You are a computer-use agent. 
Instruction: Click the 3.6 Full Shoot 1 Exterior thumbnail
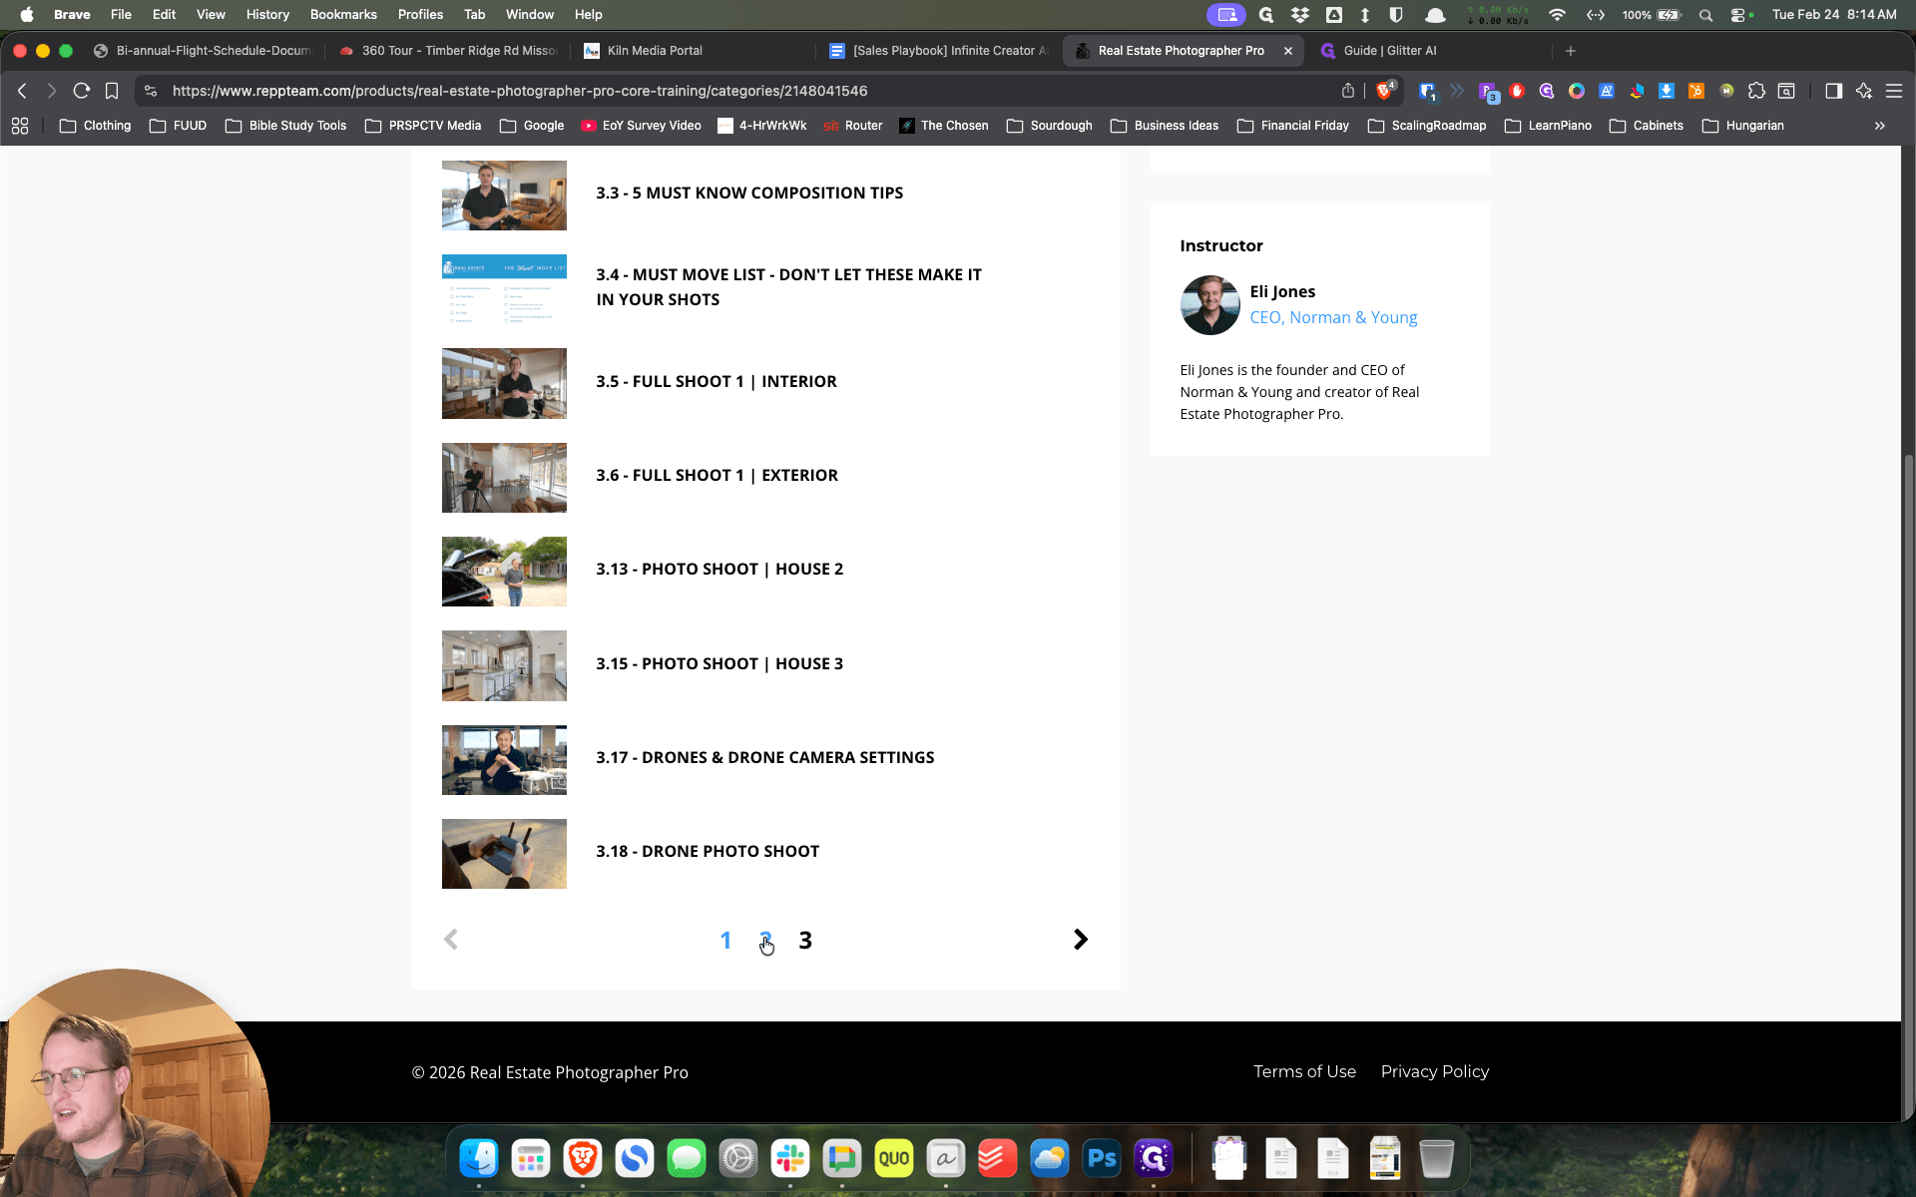pyautogui.click(x=504, y=478)
